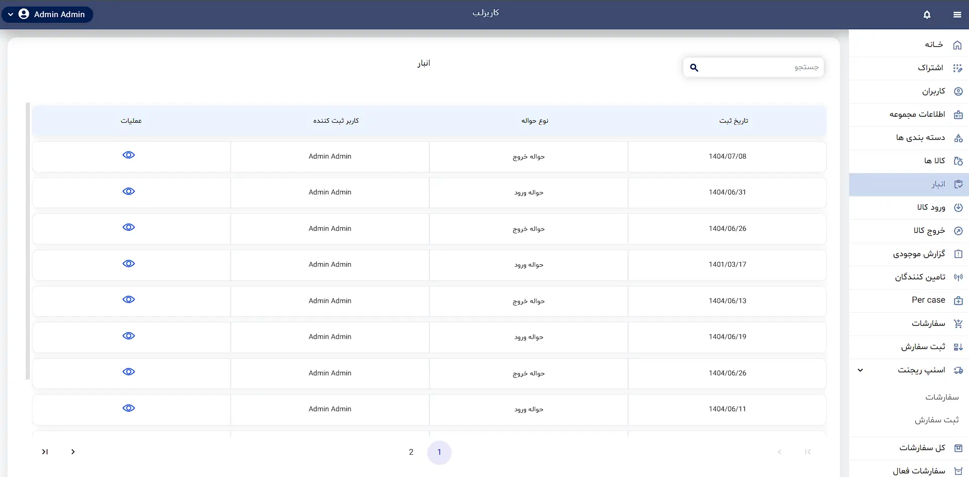Go to page 2
The height and width of the screenshot is (477, 969).
[x=411, y=452]
